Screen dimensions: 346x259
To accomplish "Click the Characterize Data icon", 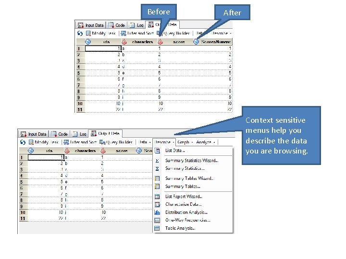I will (157, 205).
